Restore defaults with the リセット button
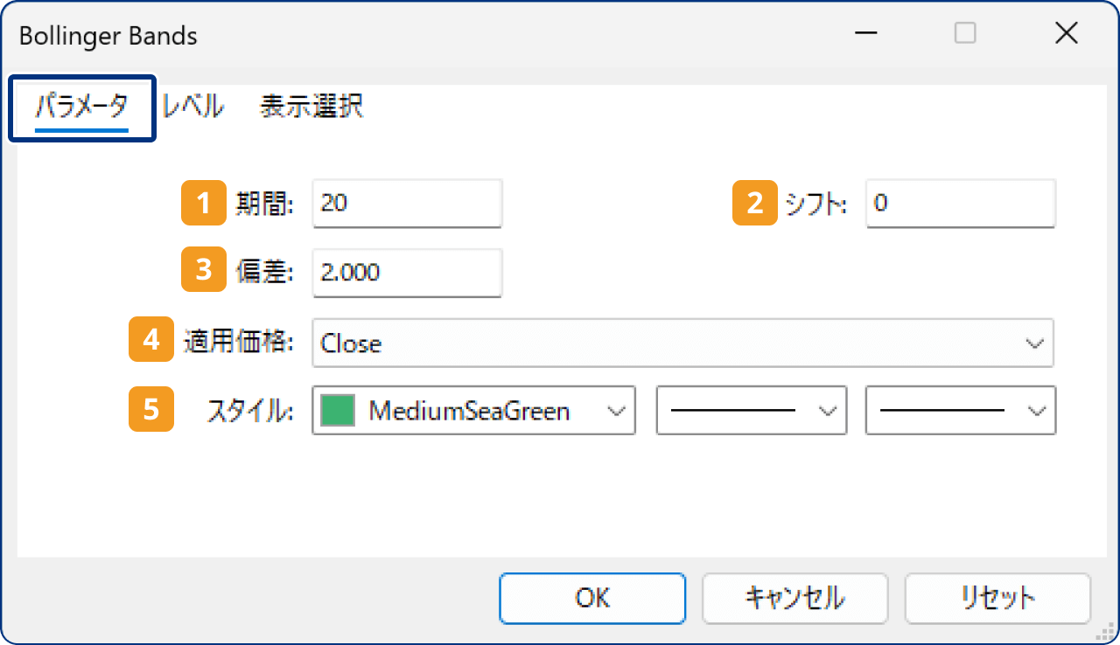1120x645 pixels. click(x=997, y=598)
